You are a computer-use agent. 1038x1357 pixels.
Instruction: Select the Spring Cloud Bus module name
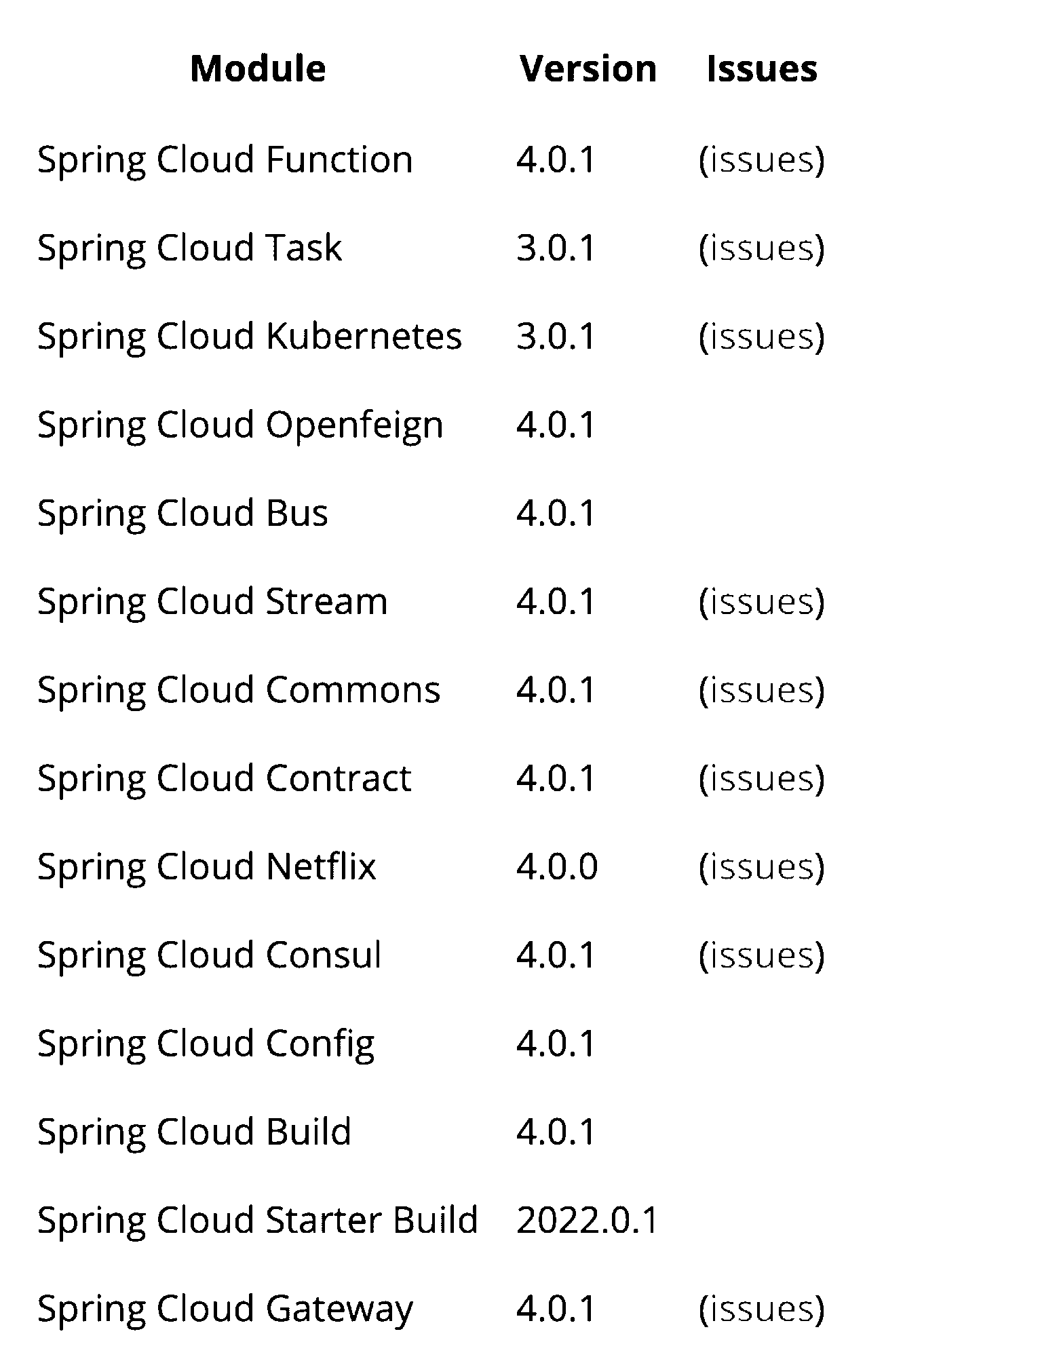(x=182, y=513)
